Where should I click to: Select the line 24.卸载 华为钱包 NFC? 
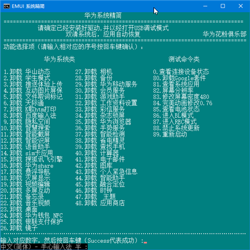point(32,216)
